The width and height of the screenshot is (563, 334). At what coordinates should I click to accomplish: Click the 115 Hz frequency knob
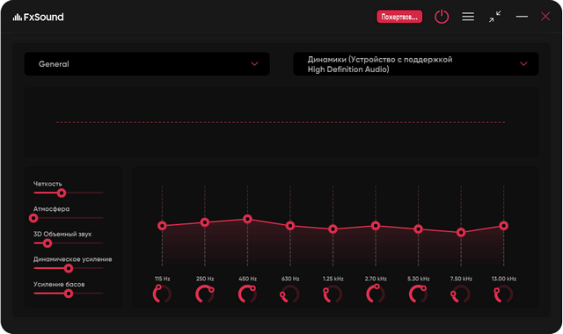point(162,294)
